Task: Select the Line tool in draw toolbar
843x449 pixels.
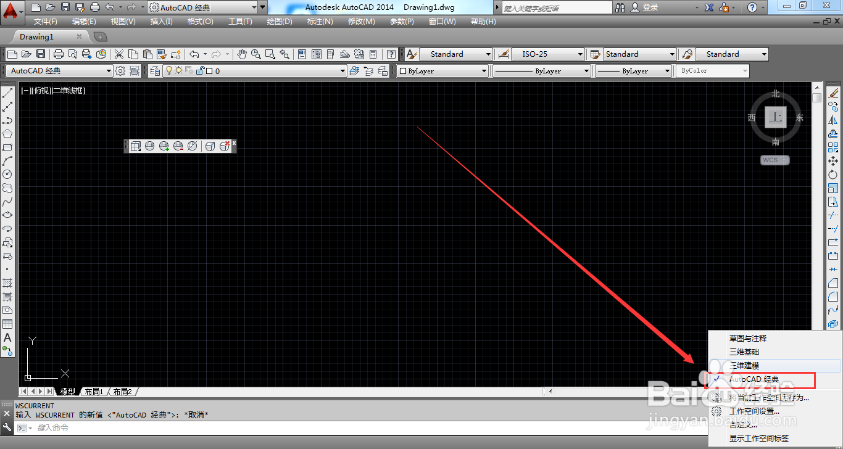Action: coord(7,93)
